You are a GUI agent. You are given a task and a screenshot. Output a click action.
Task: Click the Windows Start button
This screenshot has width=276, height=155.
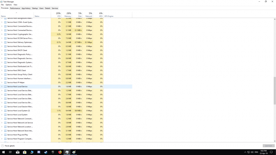[x=3, y=152]
